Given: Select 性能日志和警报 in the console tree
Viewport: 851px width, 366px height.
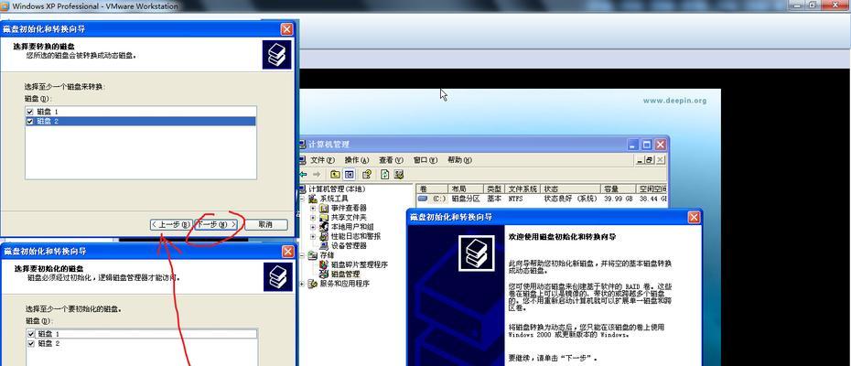Looking at the screenshot, I should (x=355, y=236).
